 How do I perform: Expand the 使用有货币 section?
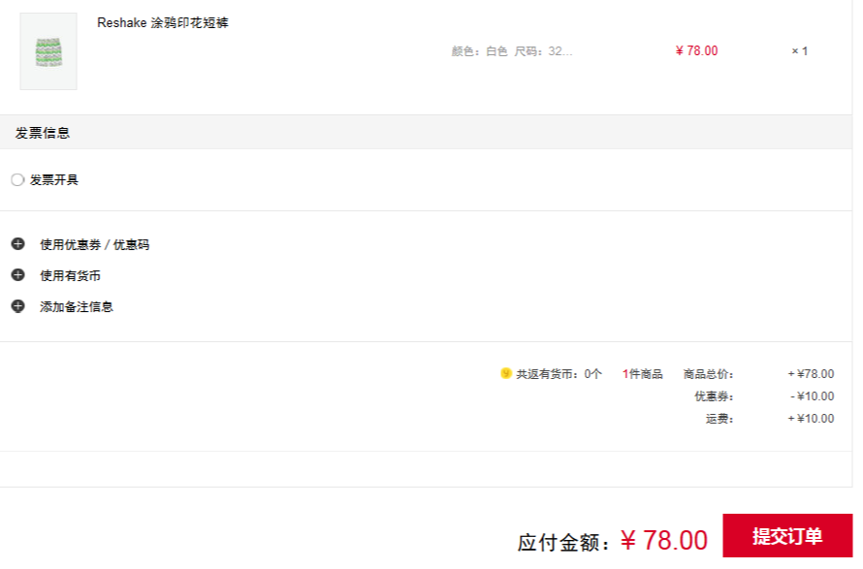[70, 275]
